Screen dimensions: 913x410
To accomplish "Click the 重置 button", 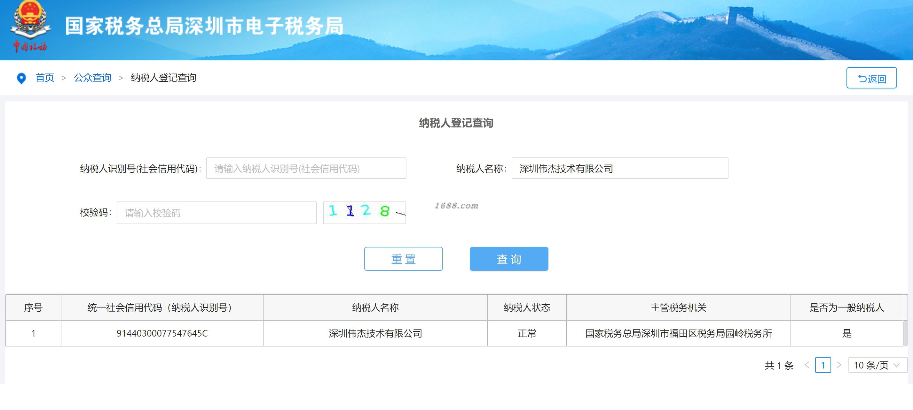I will (x=403, y=259).
